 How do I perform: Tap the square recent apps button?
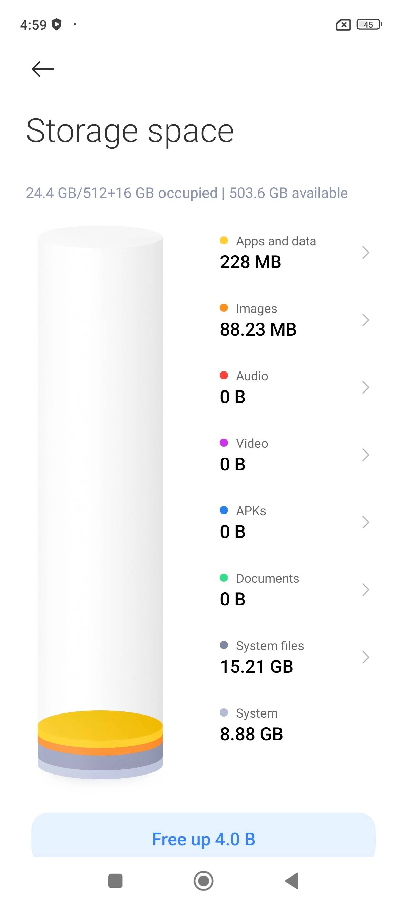point(115,881)
